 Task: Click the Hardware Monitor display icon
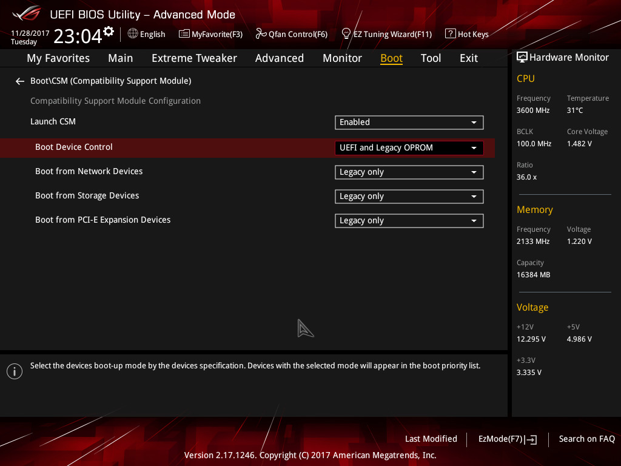[522, 58]
